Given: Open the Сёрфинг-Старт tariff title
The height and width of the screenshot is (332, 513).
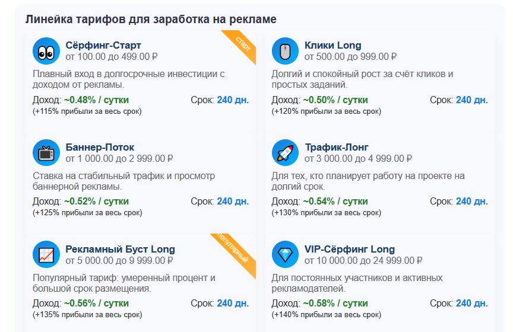Looking at the screenshot, I should pyautogui.click(x=103, y=45).
